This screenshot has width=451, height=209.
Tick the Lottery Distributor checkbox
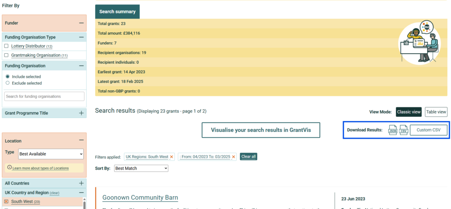pyautogui.click(x=7, y=46)
